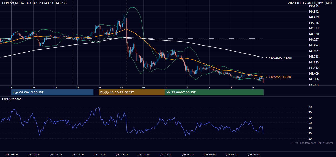Image resolution: width=336 pixels, height=157 pixels.
Task: Click hour tick 16 on price chart axis
Action: (x=99, y=87)
